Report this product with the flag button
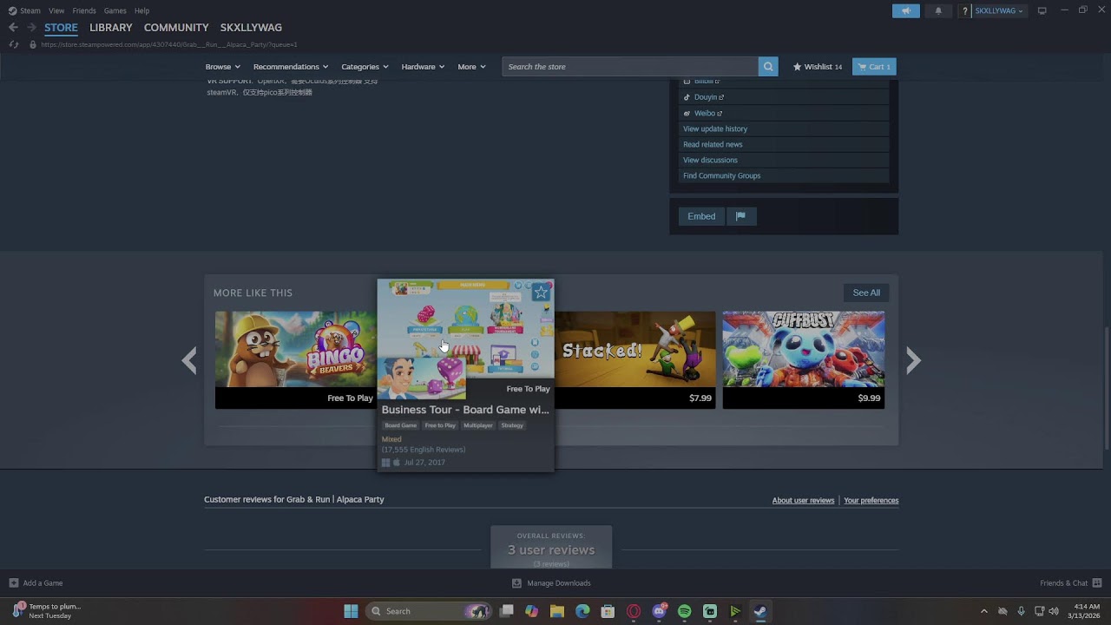 [x=740, y=216]
